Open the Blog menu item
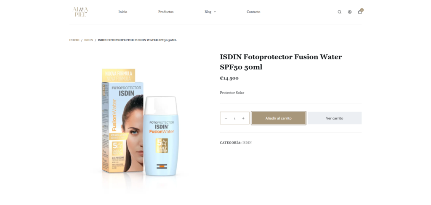 [x=208, y=12]
